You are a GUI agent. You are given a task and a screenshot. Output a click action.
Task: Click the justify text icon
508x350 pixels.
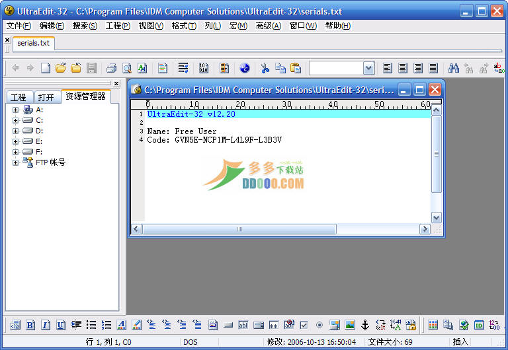pyautogui.click(x=433, y=68)
